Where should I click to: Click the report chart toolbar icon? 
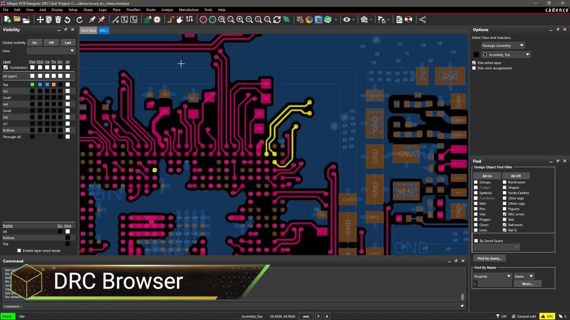(399, 20)
